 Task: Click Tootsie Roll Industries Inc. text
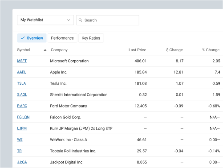pos(73,151)
